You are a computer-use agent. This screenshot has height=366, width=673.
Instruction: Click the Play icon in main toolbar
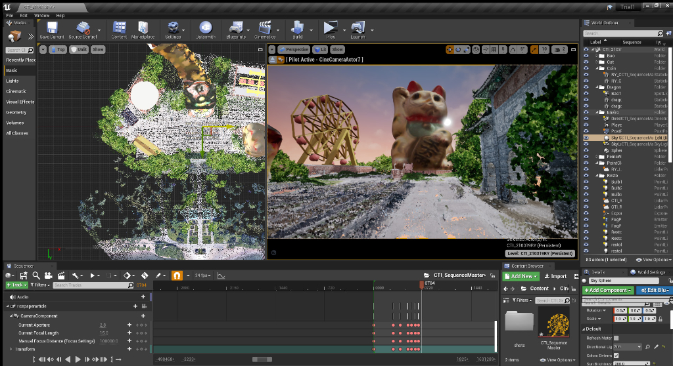[x=330, y=28]
